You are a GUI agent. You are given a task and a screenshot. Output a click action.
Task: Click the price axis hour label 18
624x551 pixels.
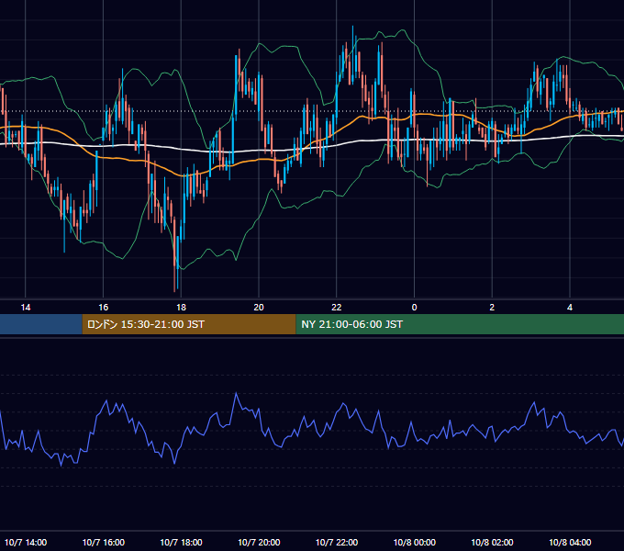(x=181, y=308)
